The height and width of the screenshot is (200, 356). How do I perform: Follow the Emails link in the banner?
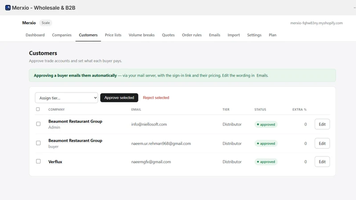262,76
